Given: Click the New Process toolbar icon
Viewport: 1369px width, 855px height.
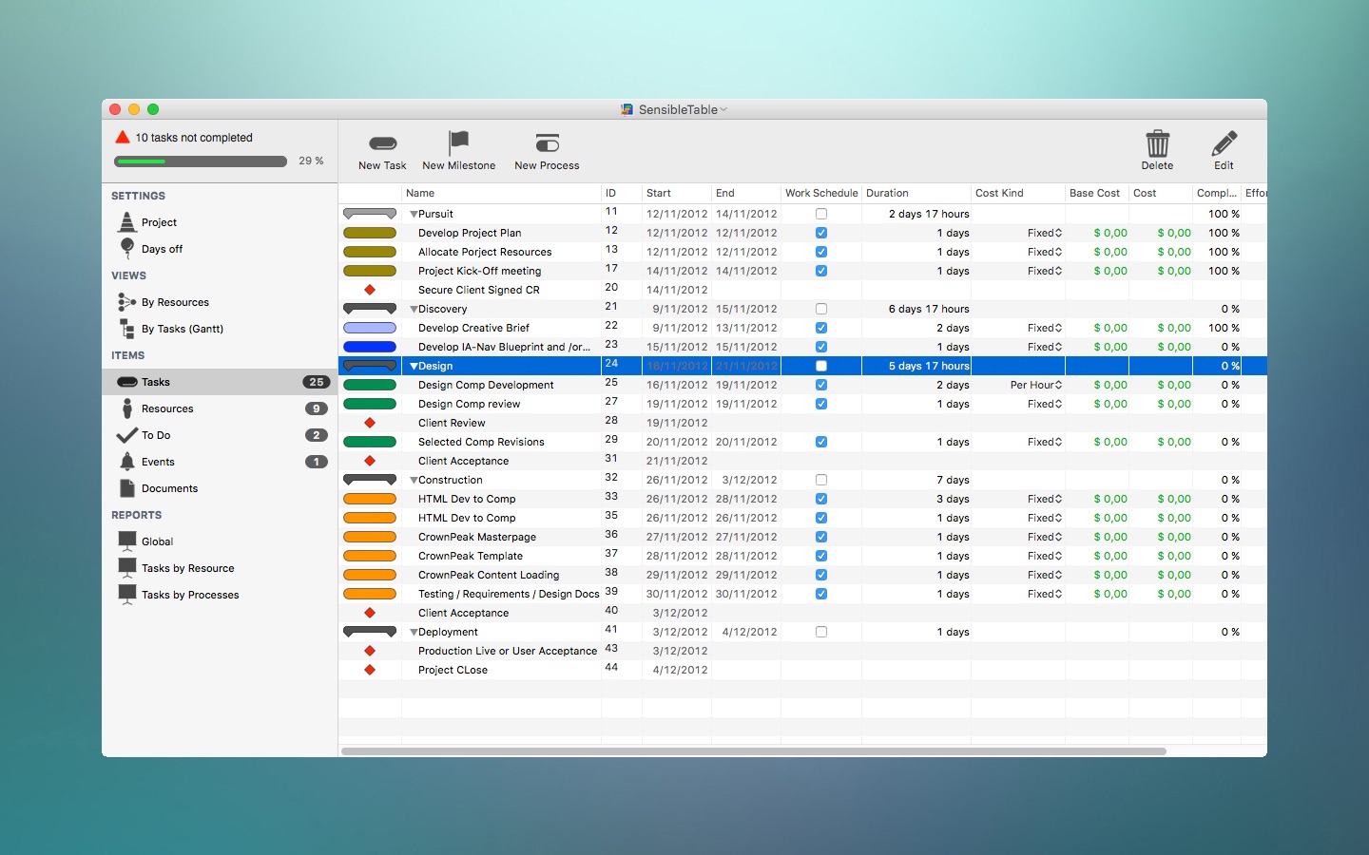Looking at the screenshot, I should click(x=547, y=143).
